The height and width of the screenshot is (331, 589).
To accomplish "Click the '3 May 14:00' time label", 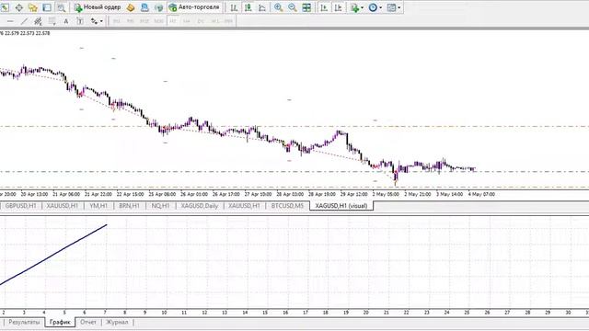I will coord(450,194).
